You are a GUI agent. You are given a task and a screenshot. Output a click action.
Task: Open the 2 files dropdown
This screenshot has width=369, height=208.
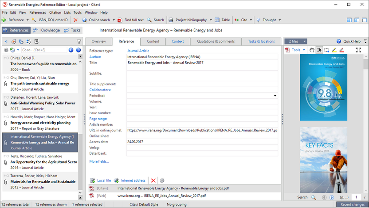pos(296,41)
